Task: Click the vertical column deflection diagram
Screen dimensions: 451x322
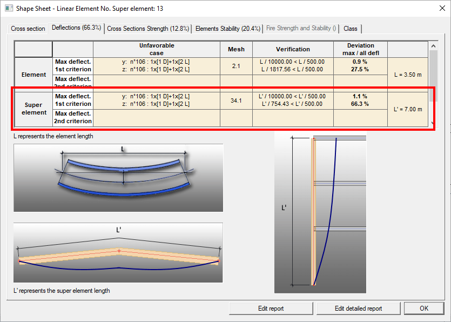Action: click(x=320, y=213)
